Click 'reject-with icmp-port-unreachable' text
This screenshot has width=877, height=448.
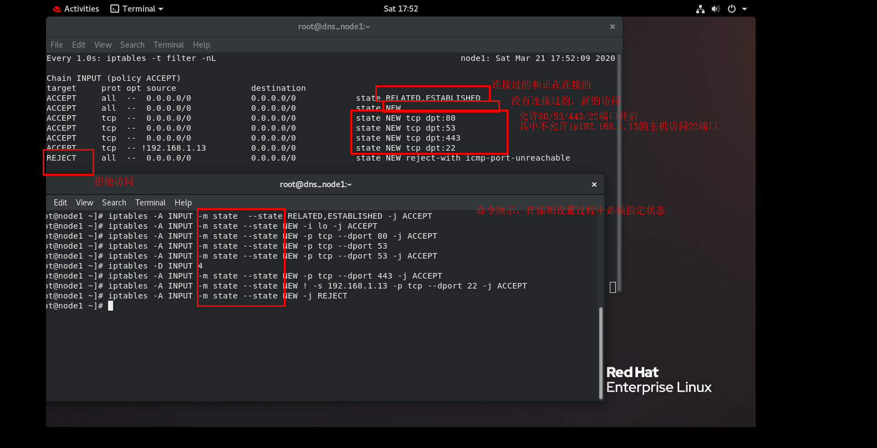(x=488, y=158)
